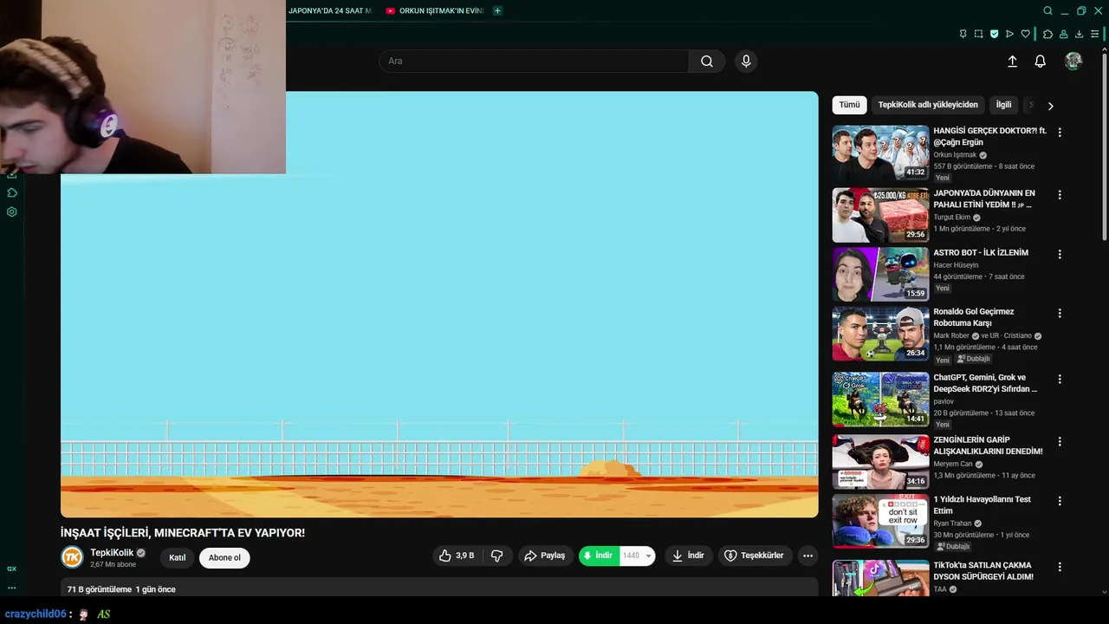
Task: Open the browser profile account icon
Action: pyautogui.click(x=1063, y=34)
